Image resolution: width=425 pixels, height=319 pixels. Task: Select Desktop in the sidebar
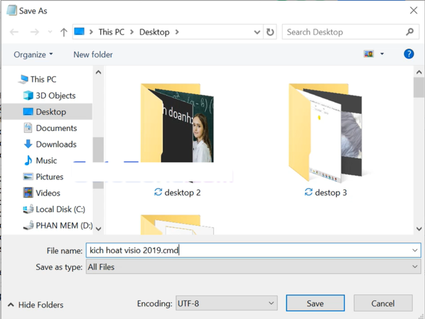pyautogui.click(x=47, y=112)
